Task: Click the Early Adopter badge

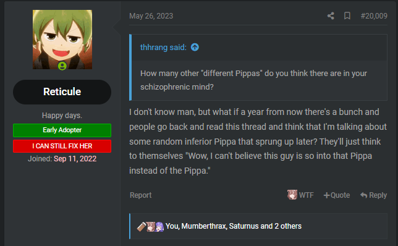Action: point(62,130)
